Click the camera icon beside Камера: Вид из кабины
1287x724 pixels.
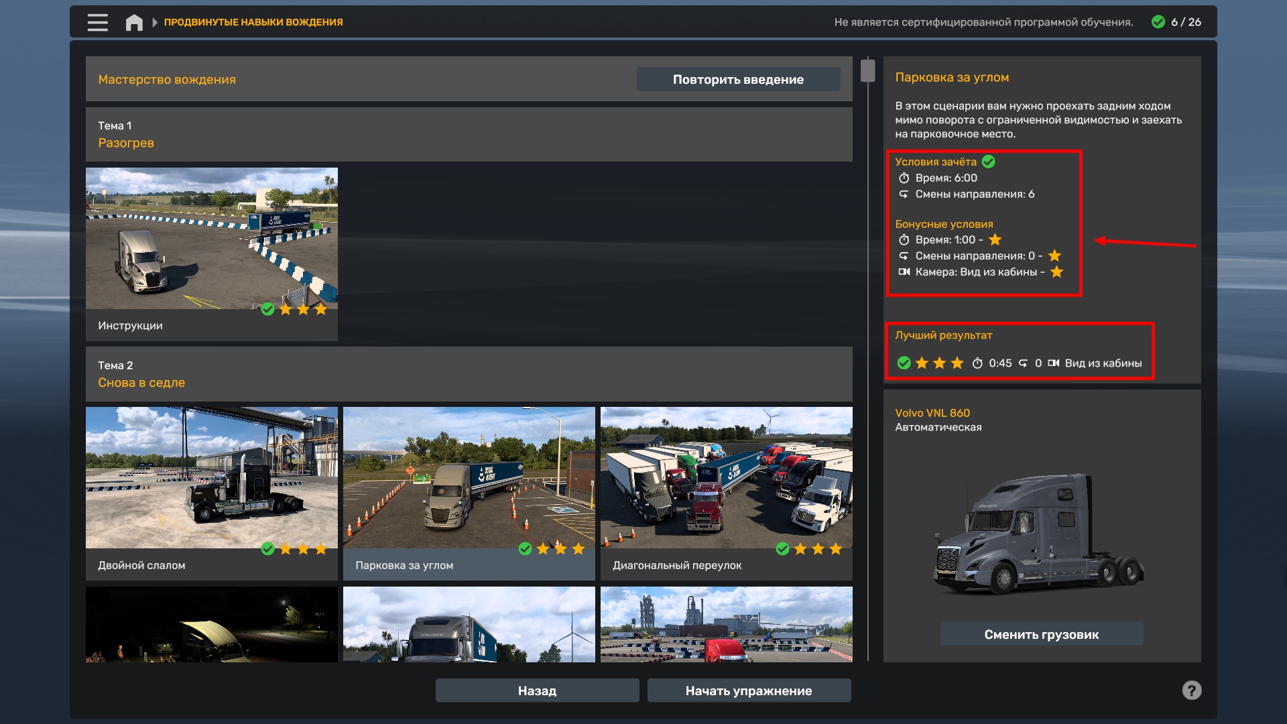click(904, 272)
